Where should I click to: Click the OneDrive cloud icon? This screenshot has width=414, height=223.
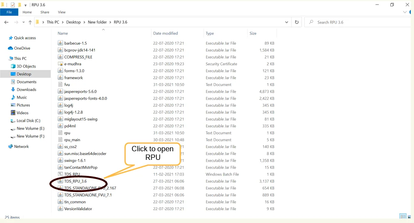11,48
